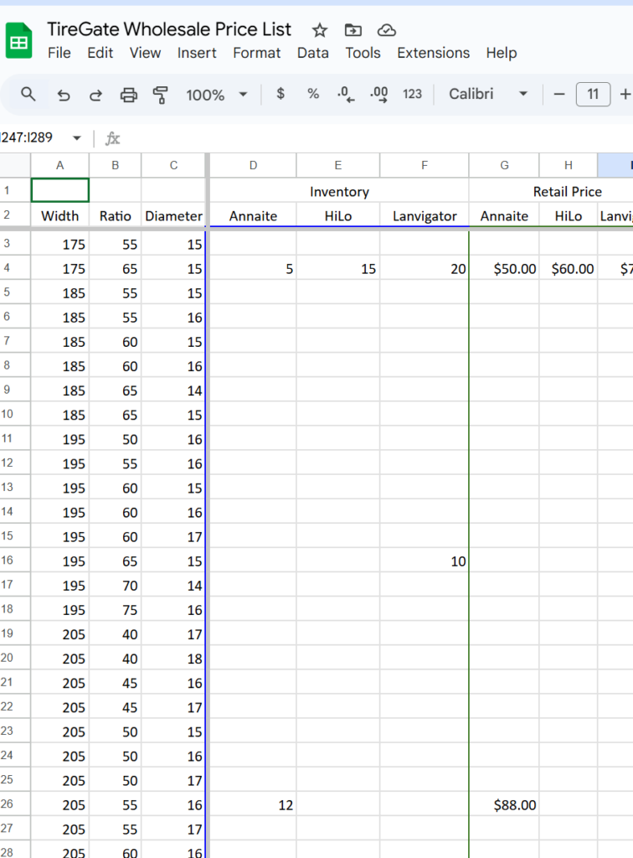The height and width of the screenshot is (858, 633).
Task: Open the Tools menu
Action: tap(363, 53)
